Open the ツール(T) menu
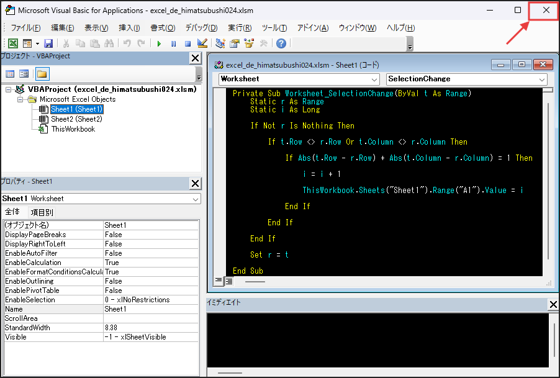Viewport: 560px width, 378px height. click(x=274, y=28)
